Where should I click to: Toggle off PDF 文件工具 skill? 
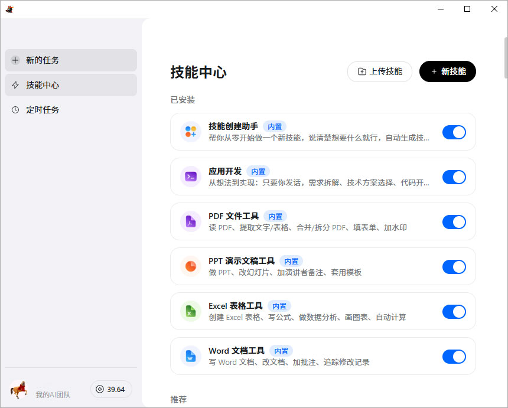[x=454, y=222]
